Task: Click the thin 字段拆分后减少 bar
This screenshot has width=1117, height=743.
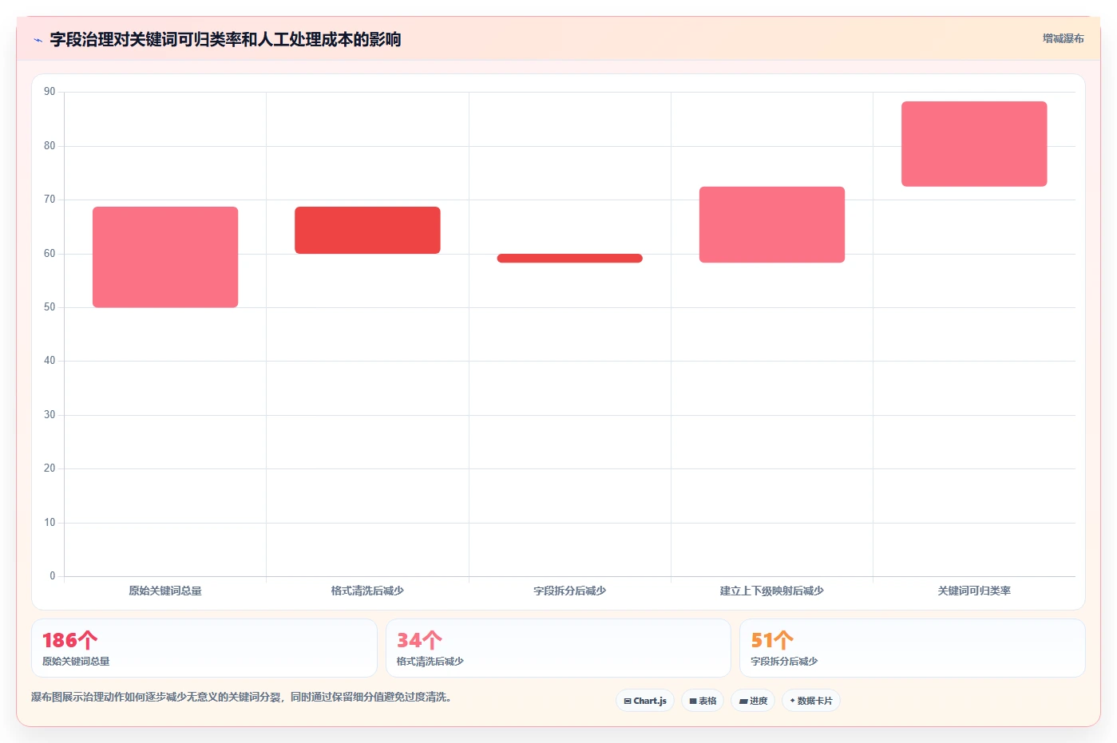Action: point(569,258)
